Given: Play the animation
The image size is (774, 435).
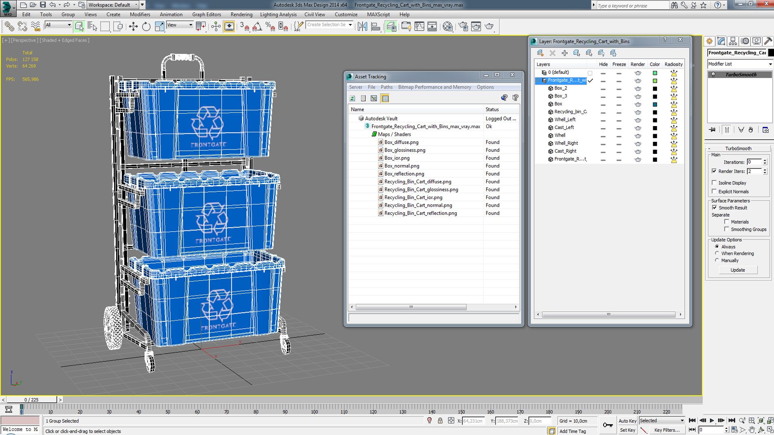Looking at the screenshot, I should tap(712, 420).
